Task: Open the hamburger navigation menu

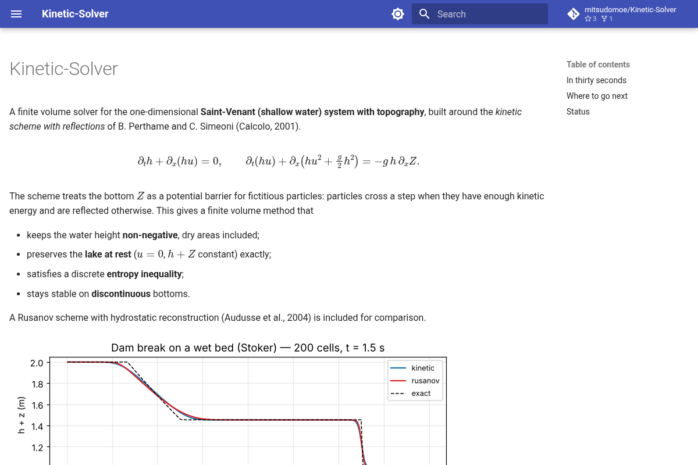Action: point(16,14)
